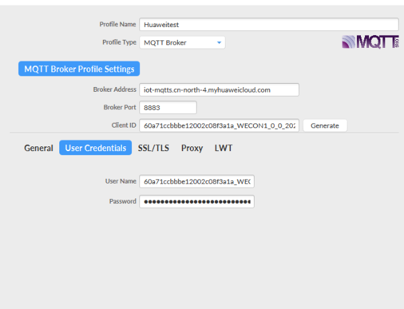Screen dimensions: 404x309
Task: Click the Profile Name text label
Action: (118, 24)
